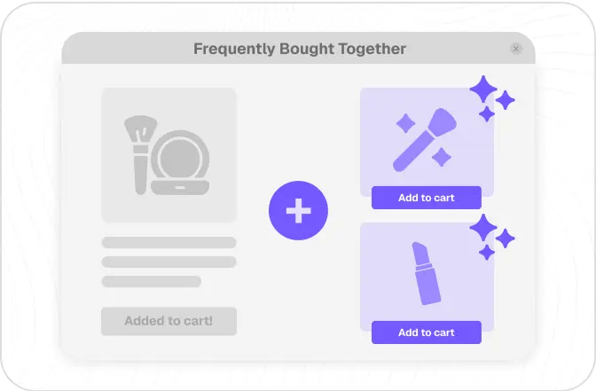Click the second gray product text line
The width and height of the screenshot is (596, 391).
pos(169,262)
